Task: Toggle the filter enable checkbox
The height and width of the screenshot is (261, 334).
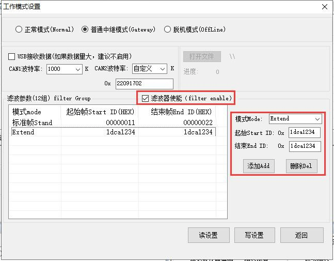Action: point(145,98)
